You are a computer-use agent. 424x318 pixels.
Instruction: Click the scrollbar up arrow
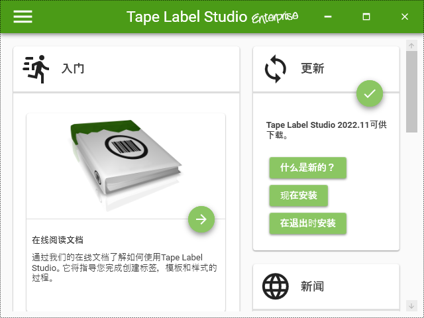click(411, 46)
